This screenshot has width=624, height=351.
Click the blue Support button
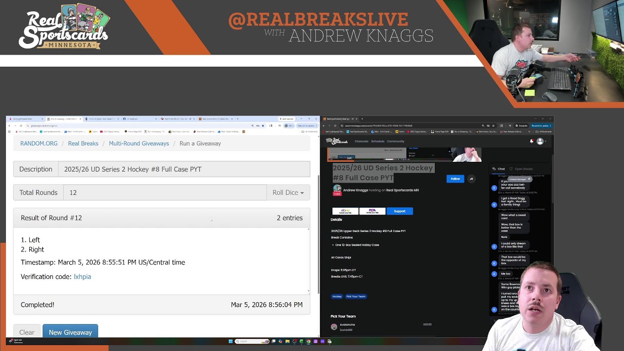(x=400, y=211)
